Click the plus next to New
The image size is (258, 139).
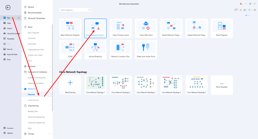pyautogui.click(x=19, y=18)
